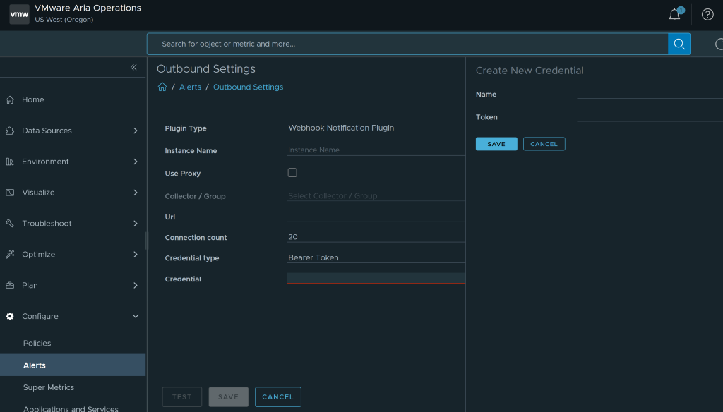Click the Home sidebar icon
The height and width of the screenshot is (412, 723).
[x=10, y=99]
